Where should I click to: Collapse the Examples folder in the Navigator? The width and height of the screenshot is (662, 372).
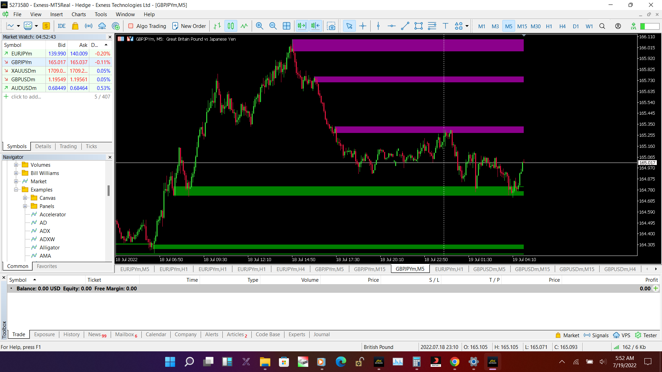tap(16, 190)
